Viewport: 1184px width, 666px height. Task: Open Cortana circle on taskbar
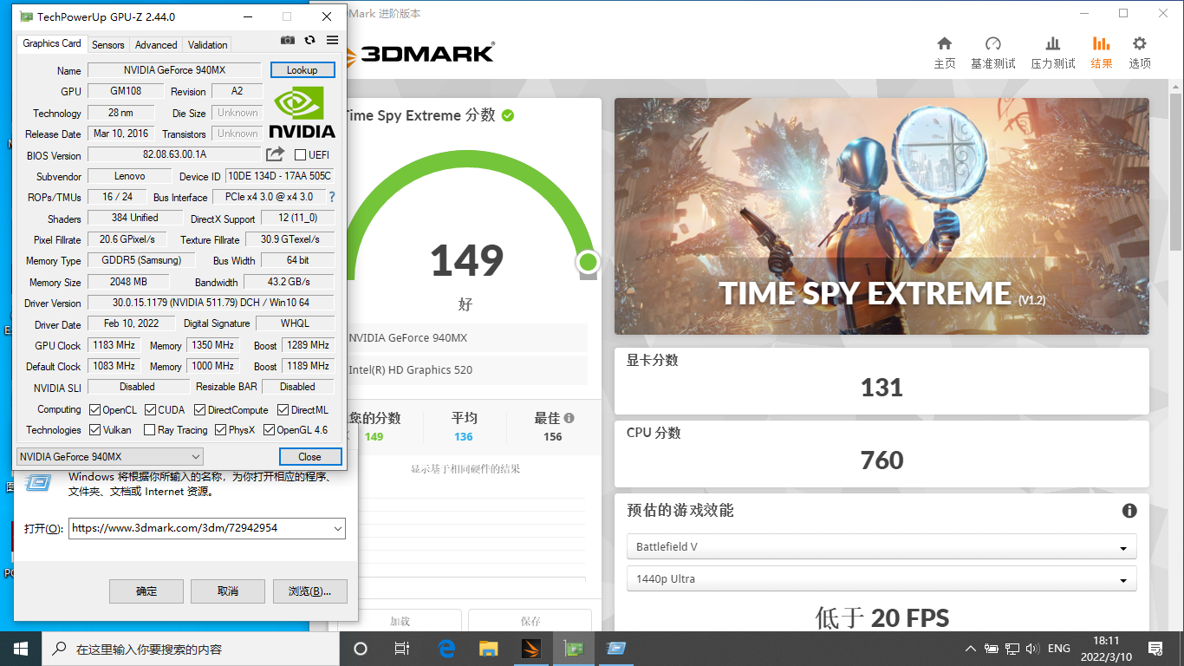point(361,649)
